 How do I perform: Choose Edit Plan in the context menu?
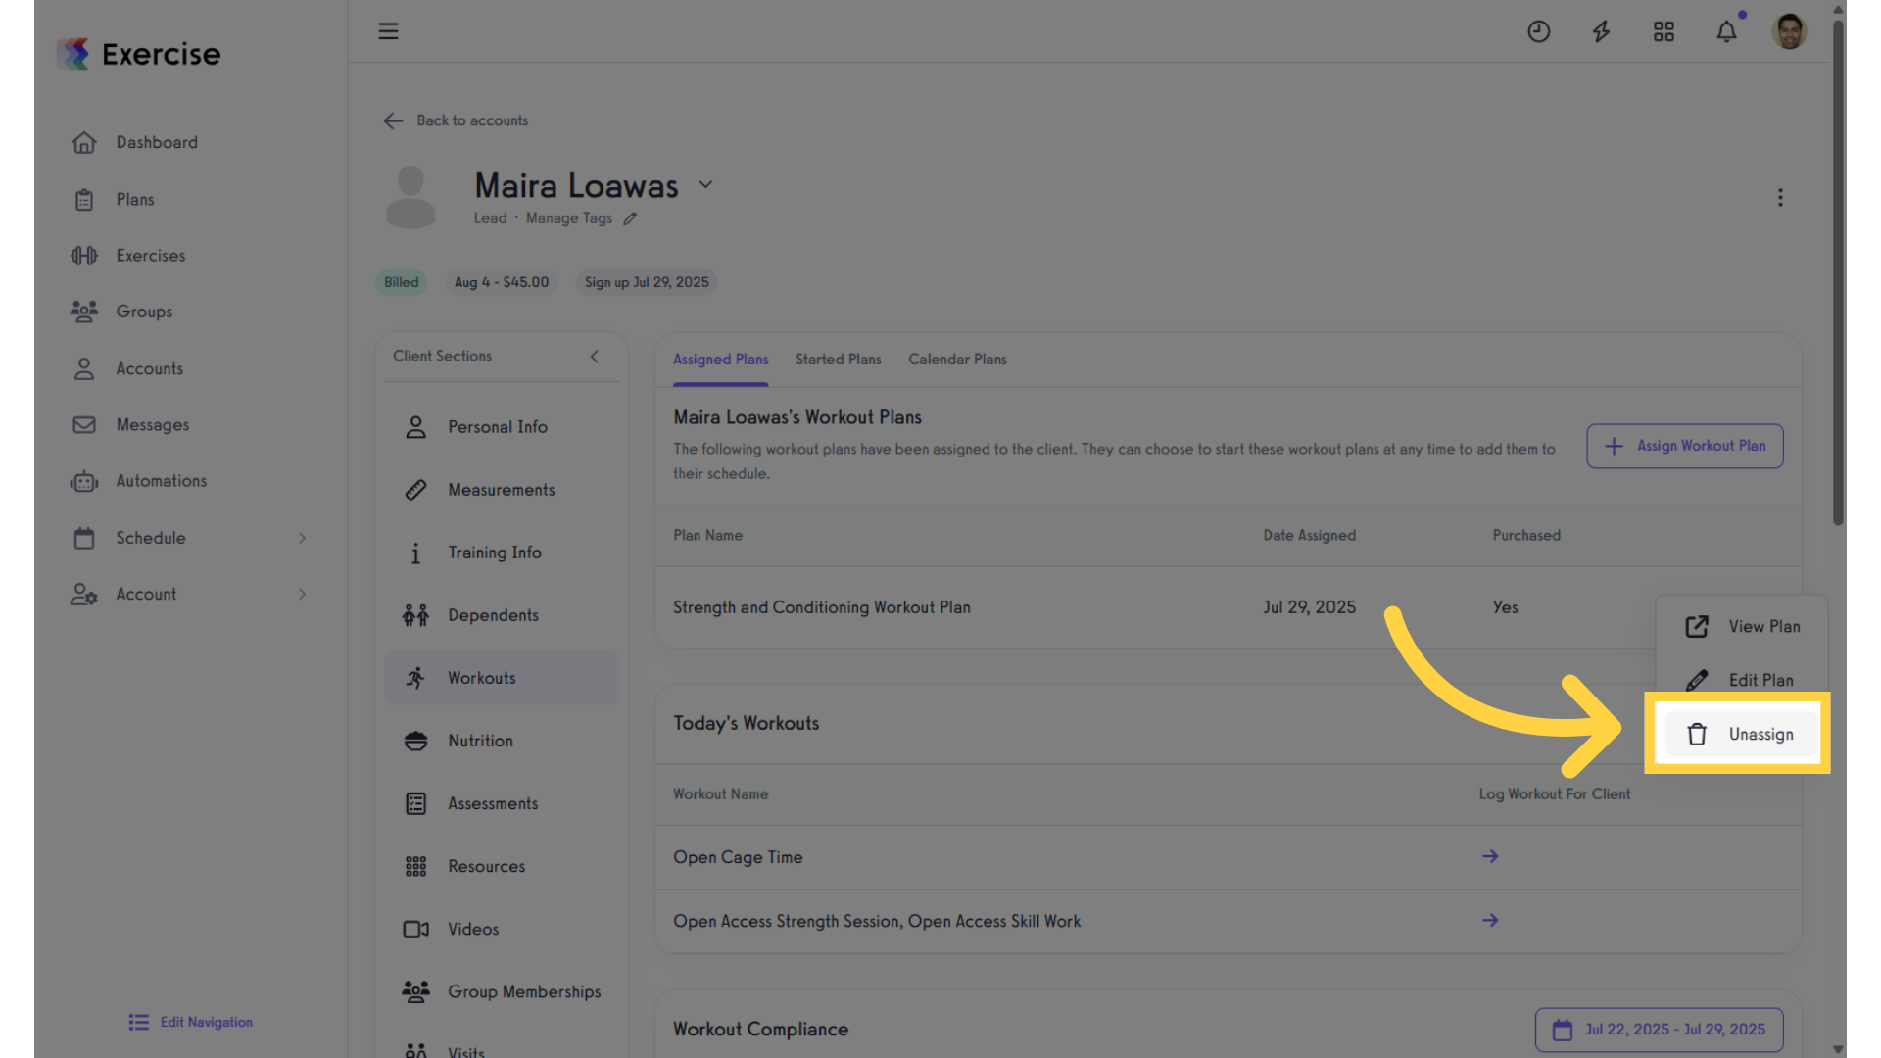tap(1741, 680)
